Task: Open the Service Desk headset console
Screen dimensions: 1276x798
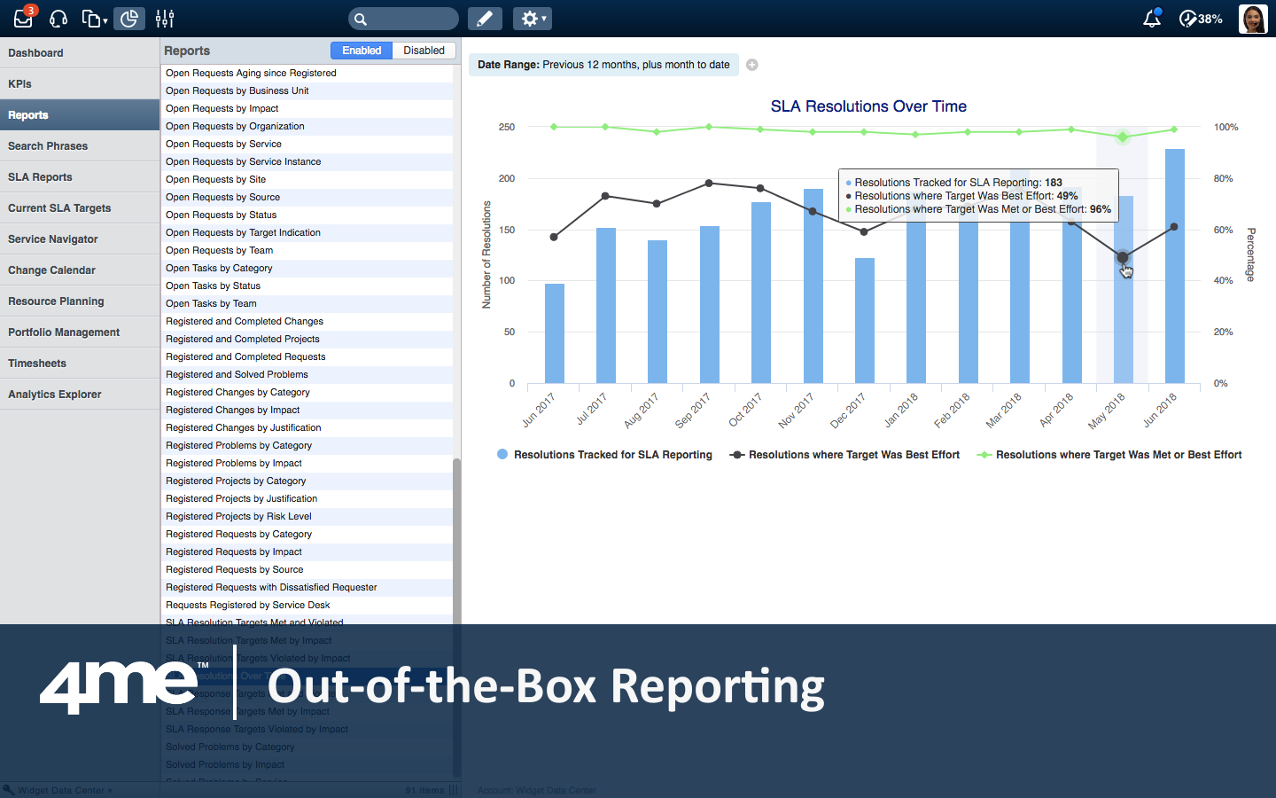Action: pos(58,19)
